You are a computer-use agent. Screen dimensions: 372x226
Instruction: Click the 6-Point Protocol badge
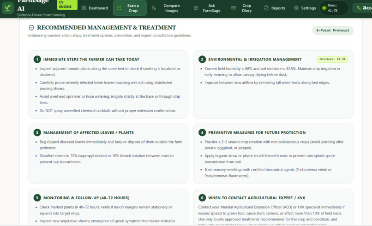coord(333,30)
